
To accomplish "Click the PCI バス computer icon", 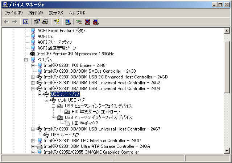I will [x=33, y=60].
